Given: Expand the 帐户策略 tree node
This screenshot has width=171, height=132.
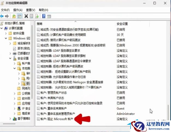Looking at the screenshot, I should [15, 63].
